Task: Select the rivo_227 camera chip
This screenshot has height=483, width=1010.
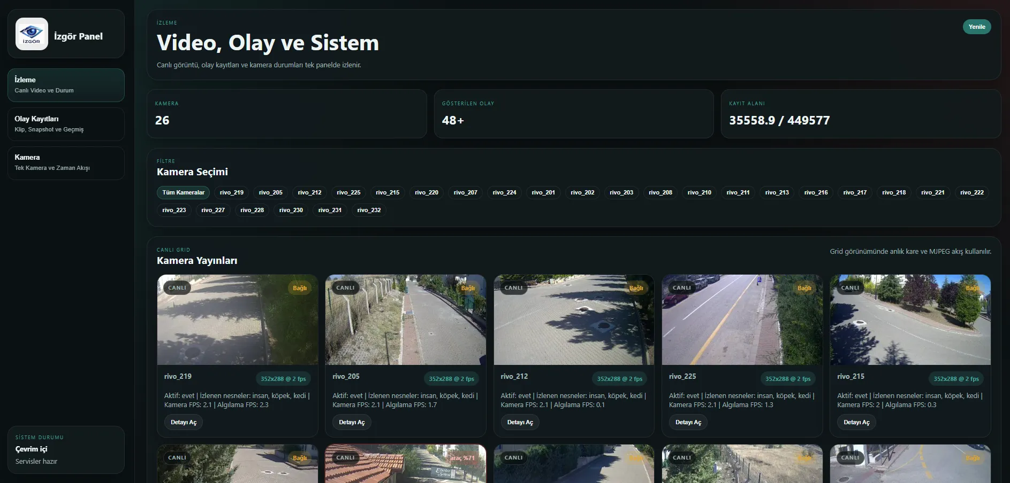Action: pos(213,210)
